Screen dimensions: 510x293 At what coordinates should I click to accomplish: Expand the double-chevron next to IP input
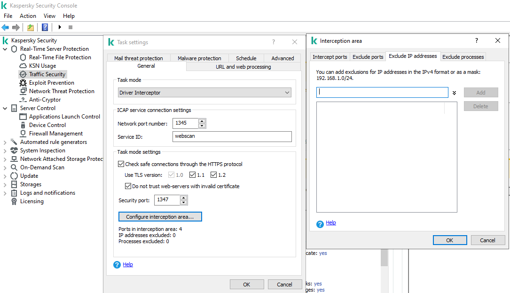click(x=455, y=93)
